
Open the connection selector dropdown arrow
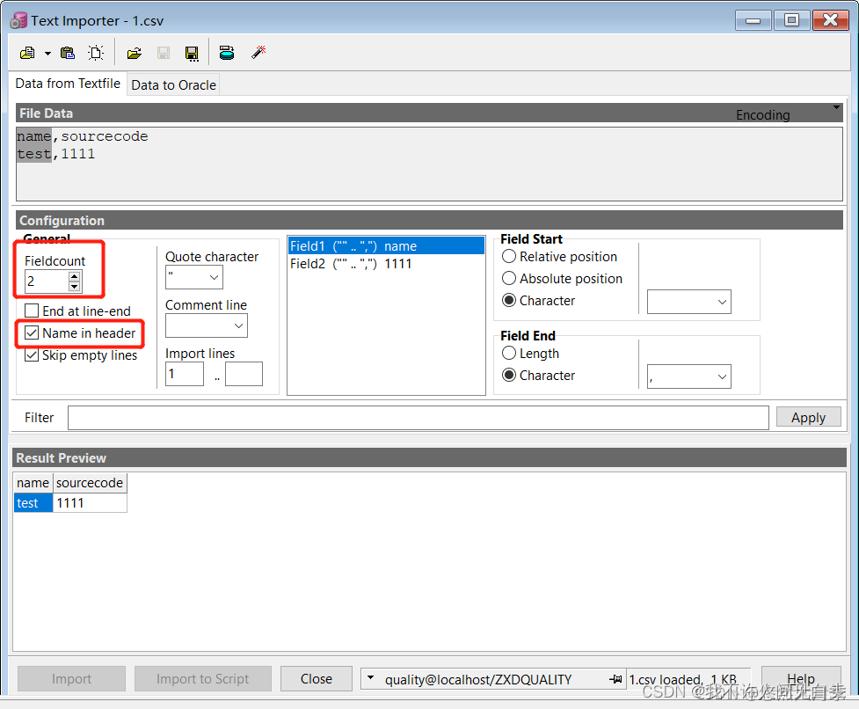(371, 678)
